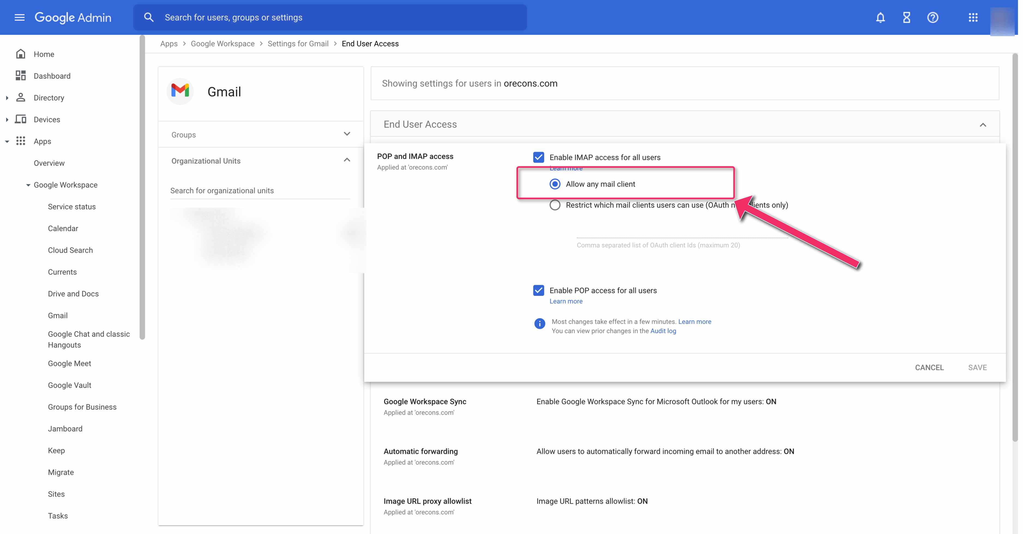Click the Directory person icon

pyautogui.click(x=21, y=97)
